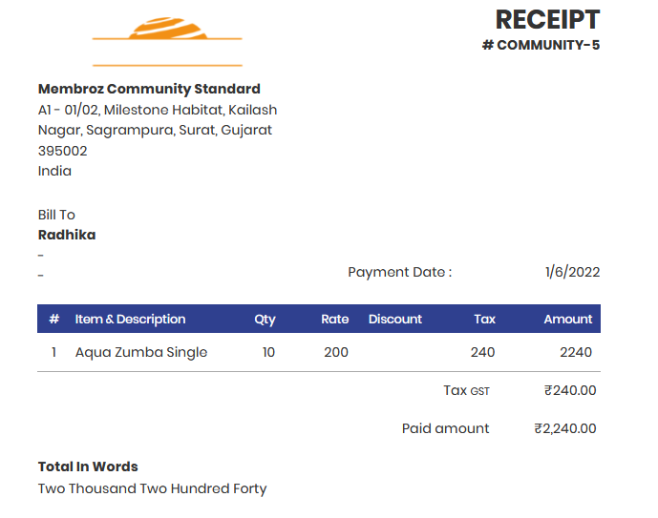Select customer name Radhika
Screen dimensions: 658x518
[x=67, y=235]
